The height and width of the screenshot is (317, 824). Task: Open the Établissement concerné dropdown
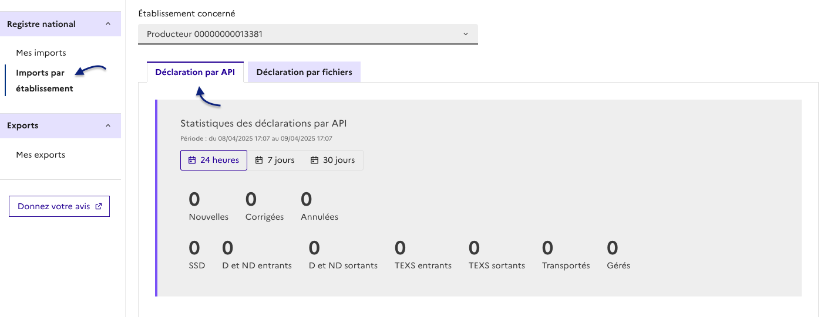point(308,34)
